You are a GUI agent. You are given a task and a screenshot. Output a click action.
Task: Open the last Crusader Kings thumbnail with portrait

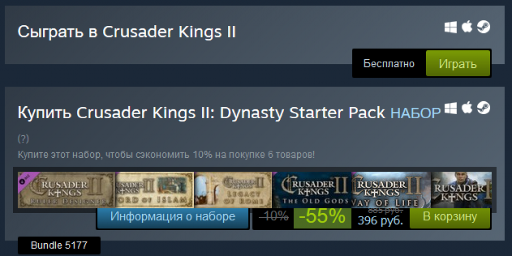pyautogui.click(x=461, y=190)
